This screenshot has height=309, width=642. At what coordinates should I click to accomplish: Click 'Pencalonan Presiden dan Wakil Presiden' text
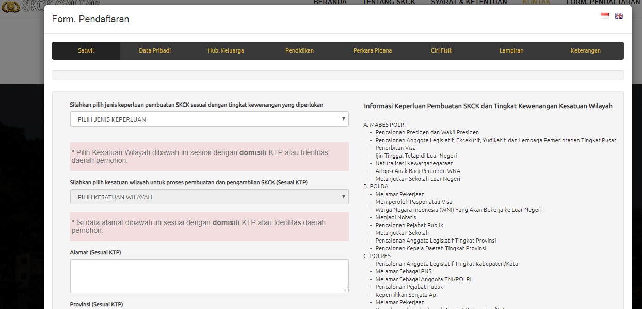pos(427,132)
